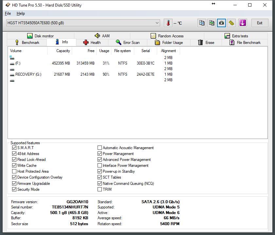
Task: Click the copy screenshot to clipboard icon
Action: (212, 23)
